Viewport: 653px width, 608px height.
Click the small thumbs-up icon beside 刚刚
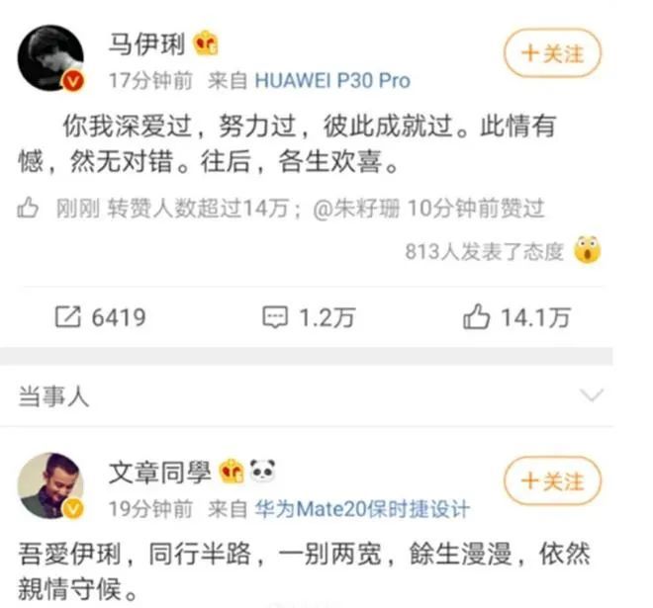coord(29,208)
